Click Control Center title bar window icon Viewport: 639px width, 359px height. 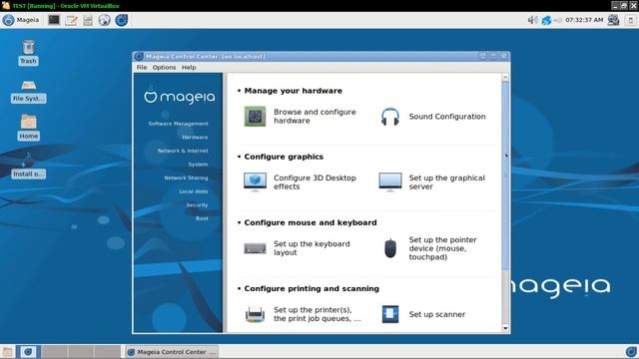139,56
